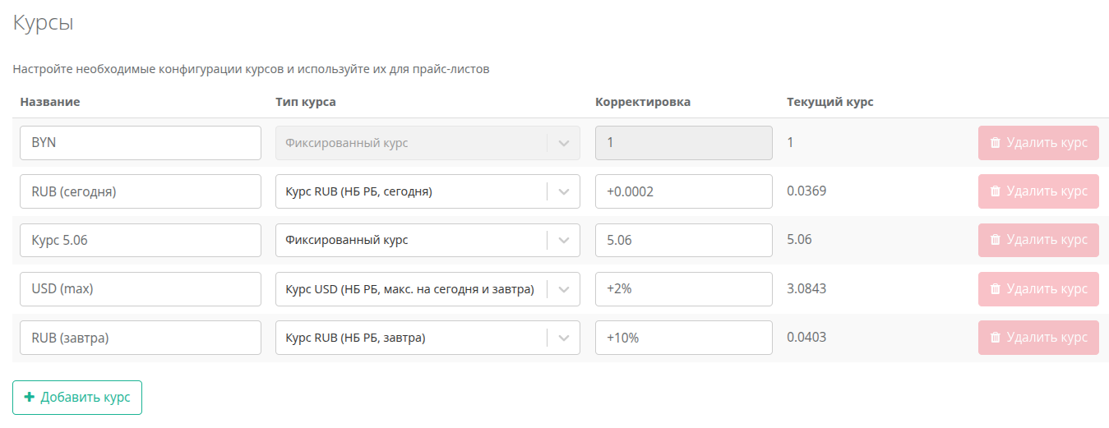Click the USD (max) name field
Image resolution: width=1109 pixels, height=428 pixels.
tap(141, 289)
